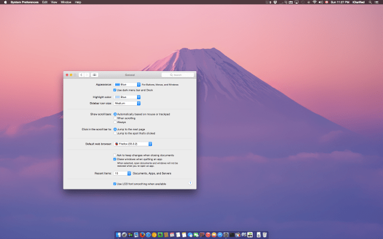This screenshot has width=383, height=239.
Task: Select Always for show scroll bars
Action: point(115,122)
